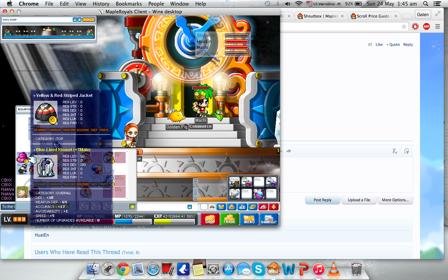Switch to the Scroll Price Guide tab
Screen dimensions: 448x280
[373, 16]
